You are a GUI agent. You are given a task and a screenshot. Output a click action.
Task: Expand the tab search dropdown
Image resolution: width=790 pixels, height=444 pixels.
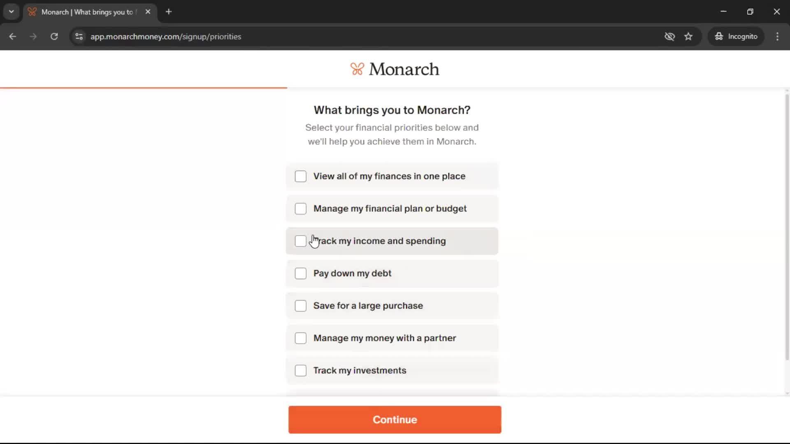(12, 12)
